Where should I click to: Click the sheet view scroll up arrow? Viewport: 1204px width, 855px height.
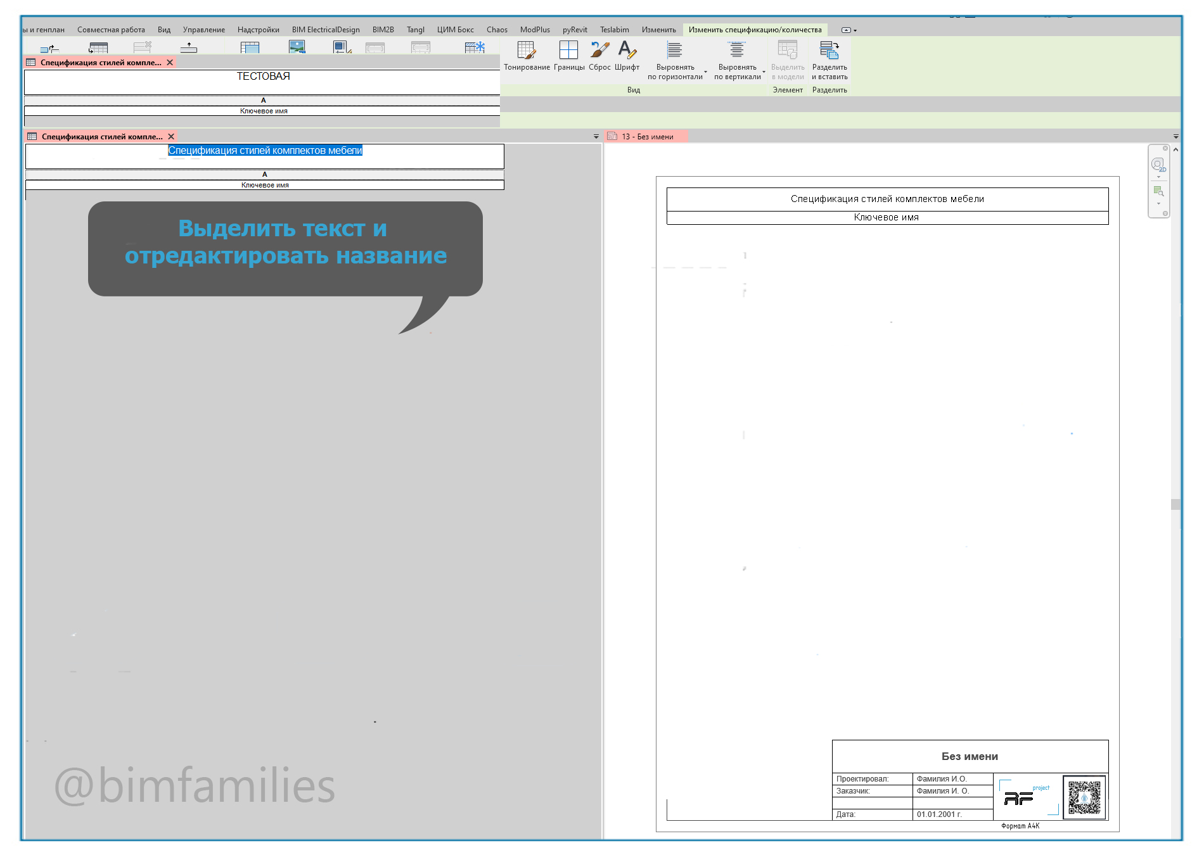(x=1175, y=150)
